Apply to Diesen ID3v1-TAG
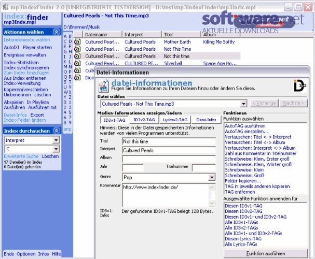The width and height of the screenshot is (315, 259). click(243, 206)
